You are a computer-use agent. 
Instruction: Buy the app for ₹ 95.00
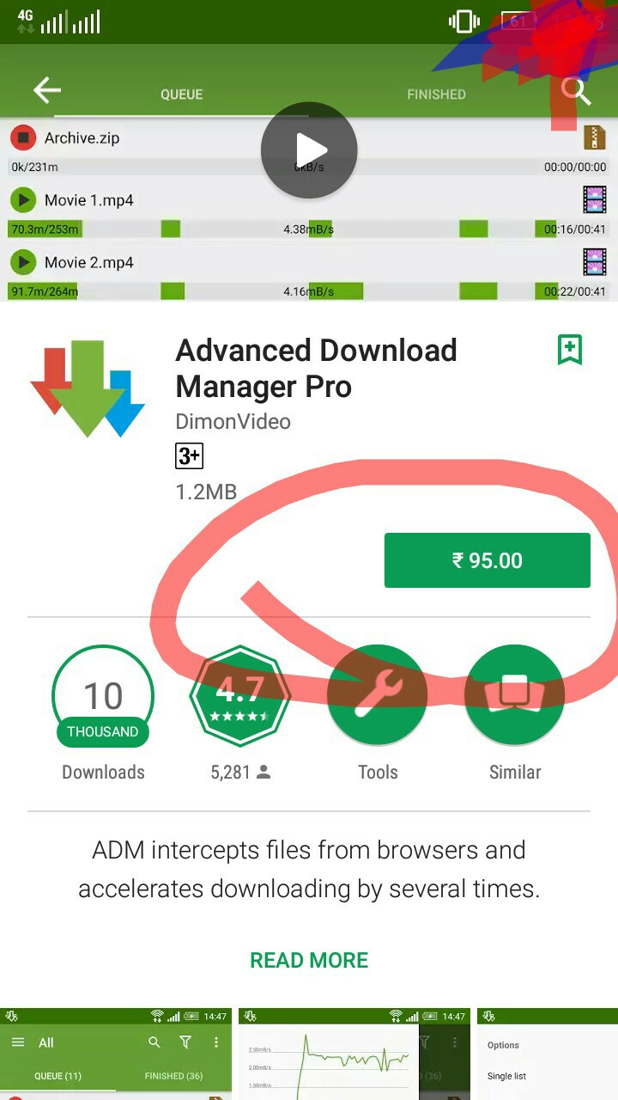click(x=488, y=560)
